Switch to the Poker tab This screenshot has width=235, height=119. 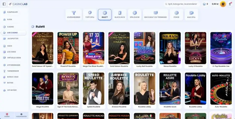click(x=177, y=15)
